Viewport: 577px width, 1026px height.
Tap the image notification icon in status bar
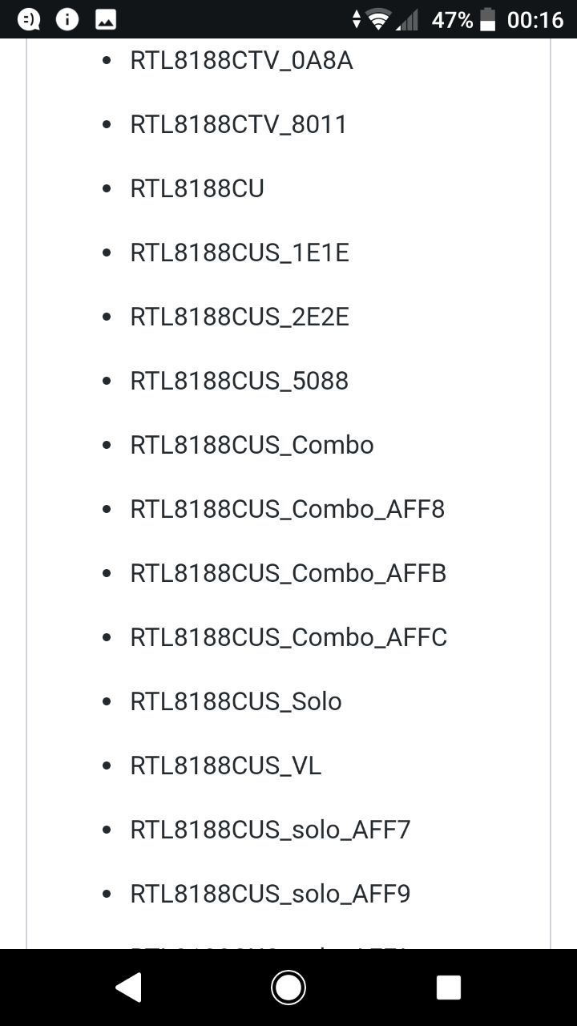106,20
